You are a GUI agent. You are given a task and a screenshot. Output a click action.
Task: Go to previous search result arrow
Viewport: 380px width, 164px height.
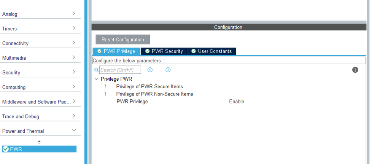tap(150, 70)
